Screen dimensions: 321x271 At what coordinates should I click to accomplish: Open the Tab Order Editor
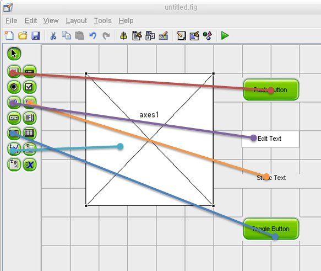tap(150, 36)
